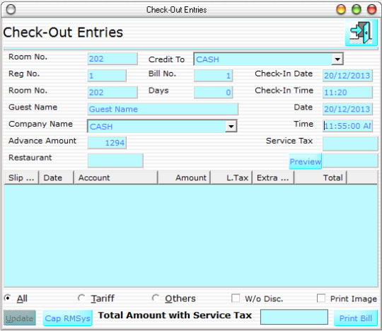Sort by the Date column header
Screen dimensions: 382x331
pyautogui.click(x=57, y=178)
